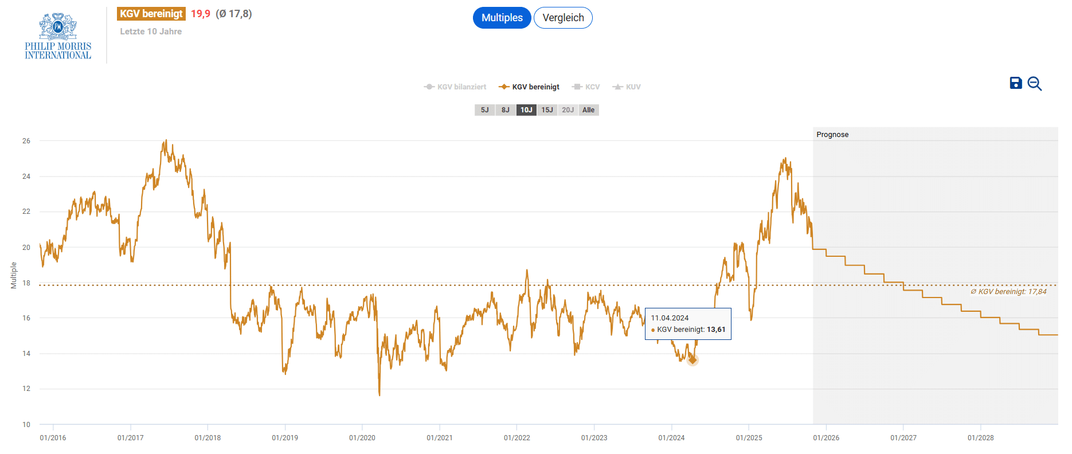Image resolution: width=1072 pixels, height=454 pixels.
Task: Open the Multiples view
Action: coord(502,18)
